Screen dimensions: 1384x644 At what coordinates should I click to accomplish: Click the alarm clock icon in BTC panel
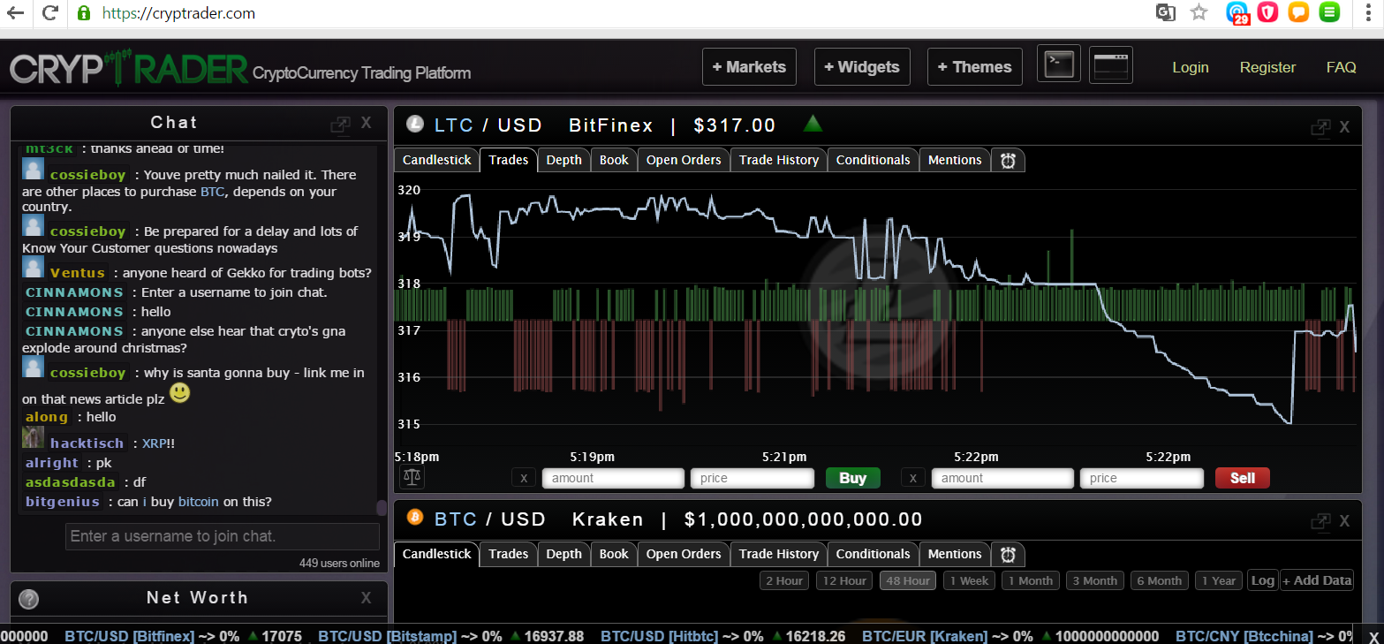tap(1008, 555)
